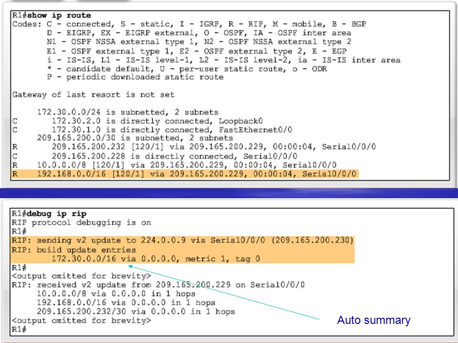The image size is (458, 343).
Task: Select the 'Codes: C - connected, S - static' line
Action: pos(189,24)
